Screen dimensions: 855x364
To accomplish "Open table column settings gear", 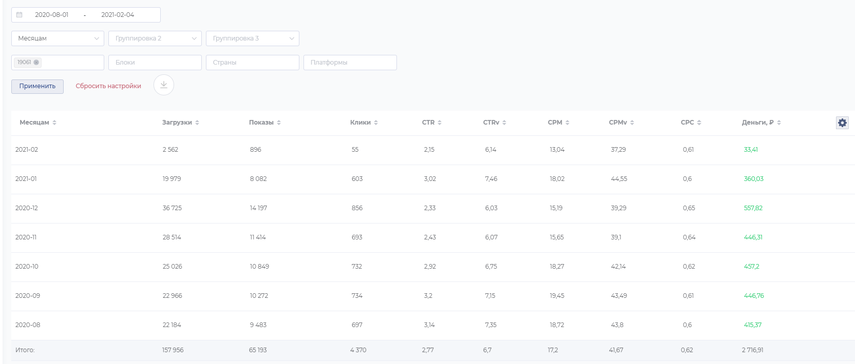I will click(842, 123).
